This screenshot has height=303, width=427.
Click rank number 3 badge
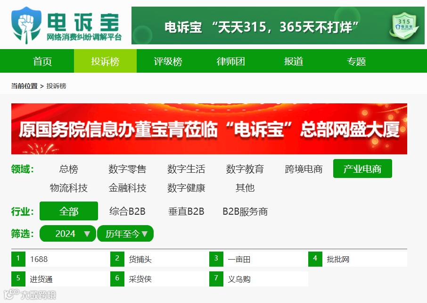tap(216, 259)
